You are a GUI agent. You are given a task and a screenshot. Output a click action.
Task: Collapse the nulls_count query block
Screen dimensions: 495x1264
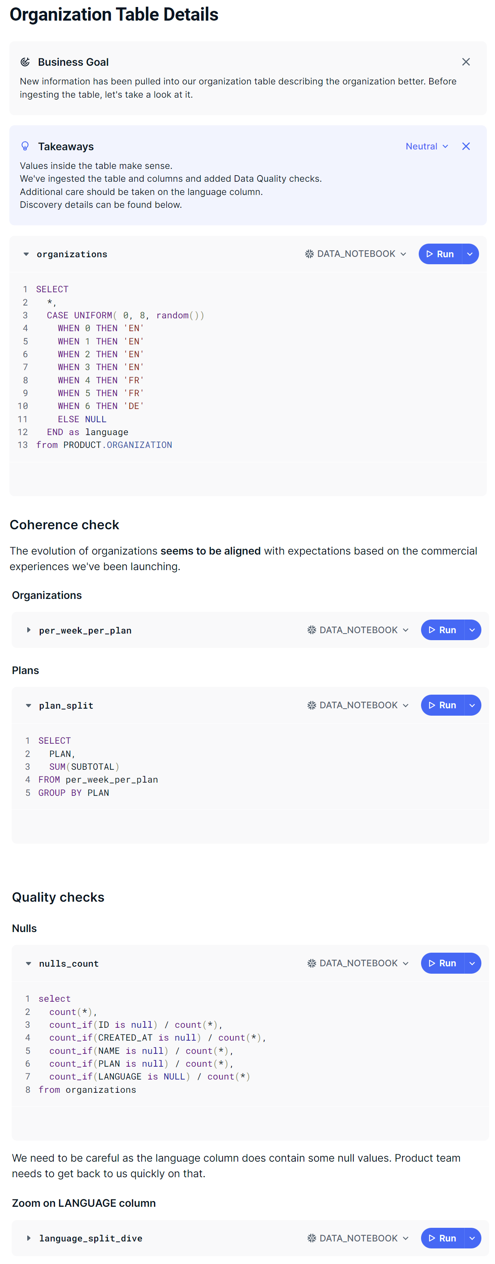pyautogui.click(x=28, y=964)
